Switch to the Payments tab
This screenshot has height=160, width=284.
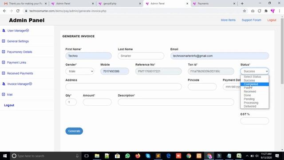[214, 4]
